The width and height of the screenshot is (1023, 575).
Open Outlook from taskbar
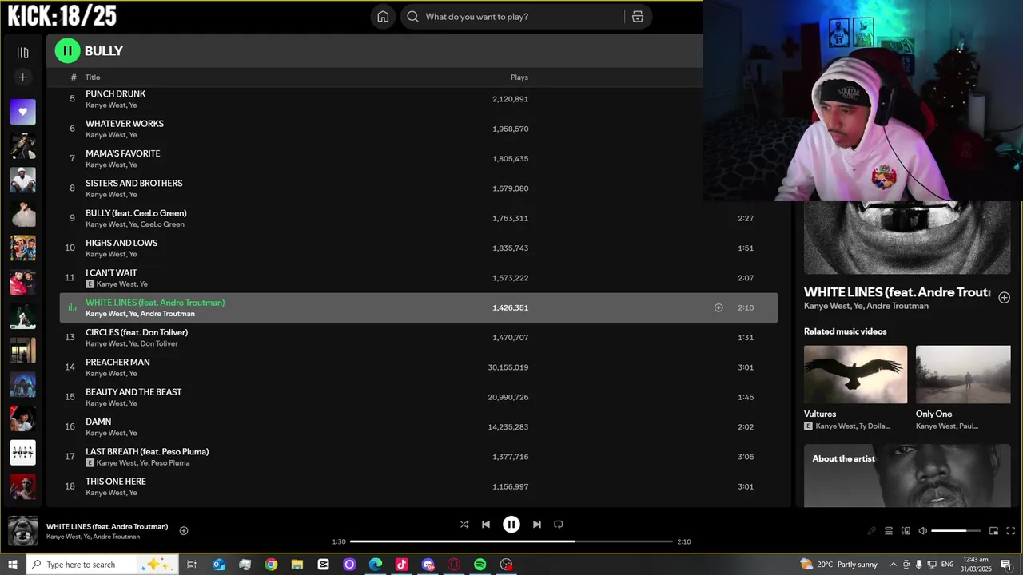[x=219, y=565]
